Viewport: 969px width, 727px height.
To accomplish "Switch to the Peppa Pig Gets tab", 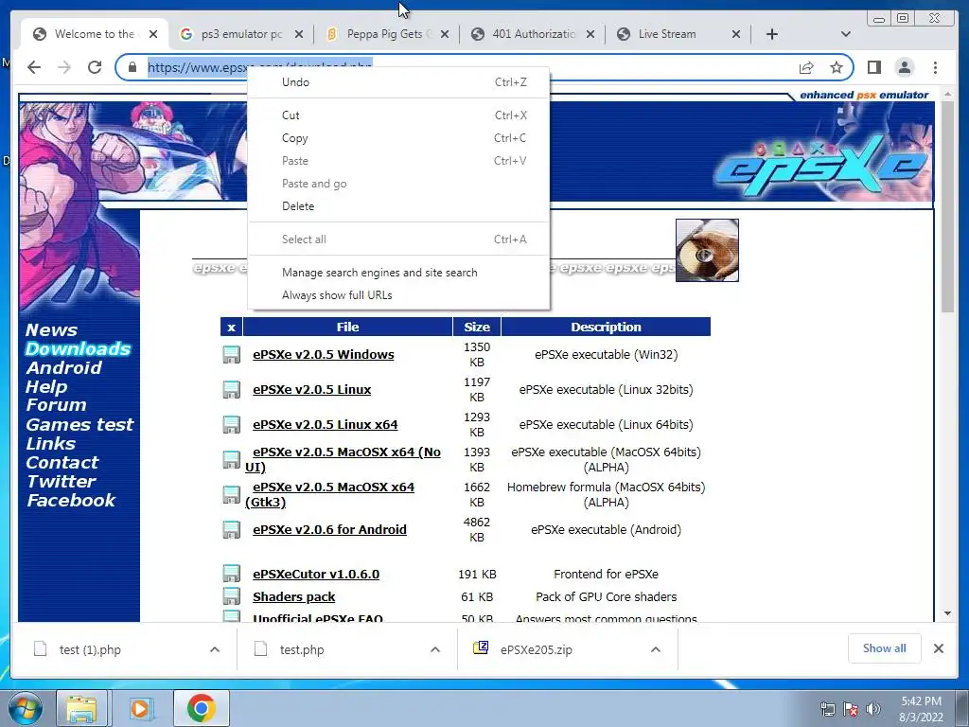I will pyautogui.click(x=387, y=34).
